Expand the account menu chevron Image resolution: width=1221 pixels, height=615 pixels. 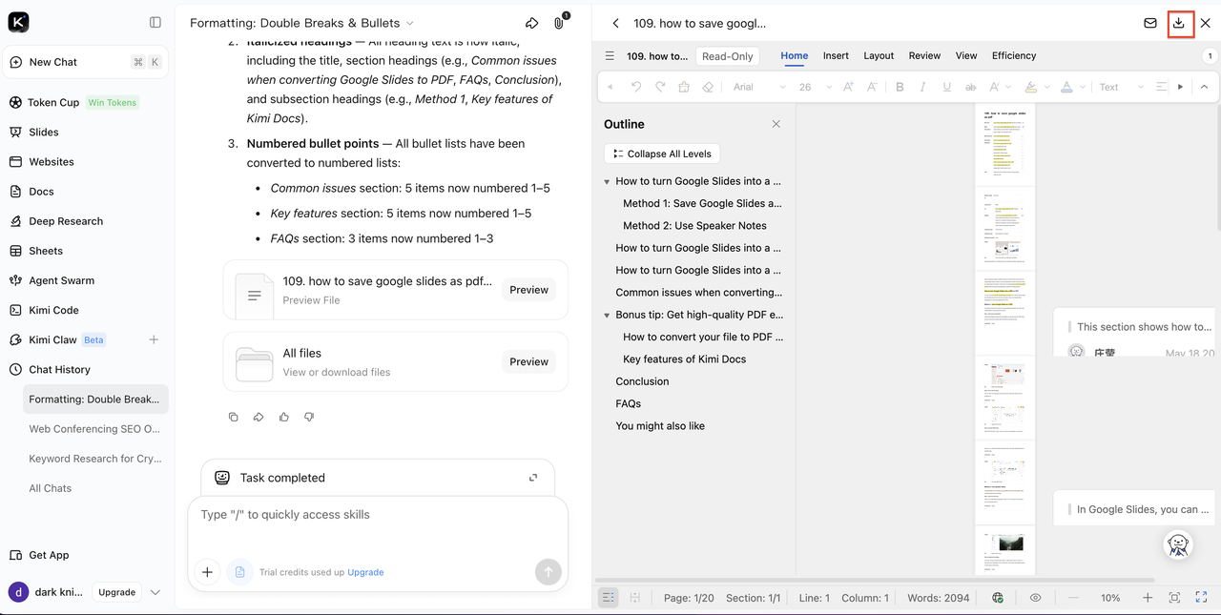tap(155, 592)
